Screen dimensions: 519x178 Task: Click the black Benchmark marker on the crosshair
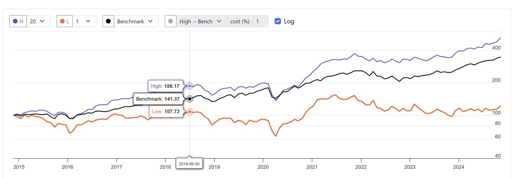point(190,99)
